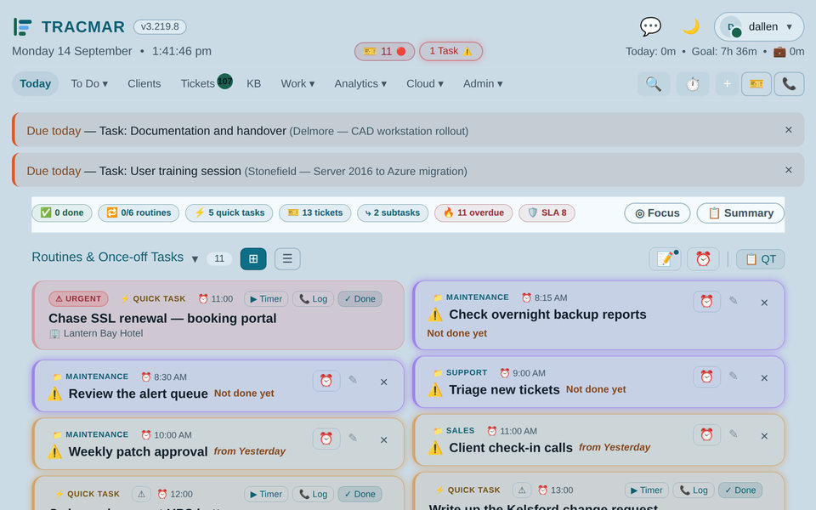The width and height of the screenshot is (816, 510).
Task: Mark the 13:00 quick task Done
Action: click(x=740, y=490)
